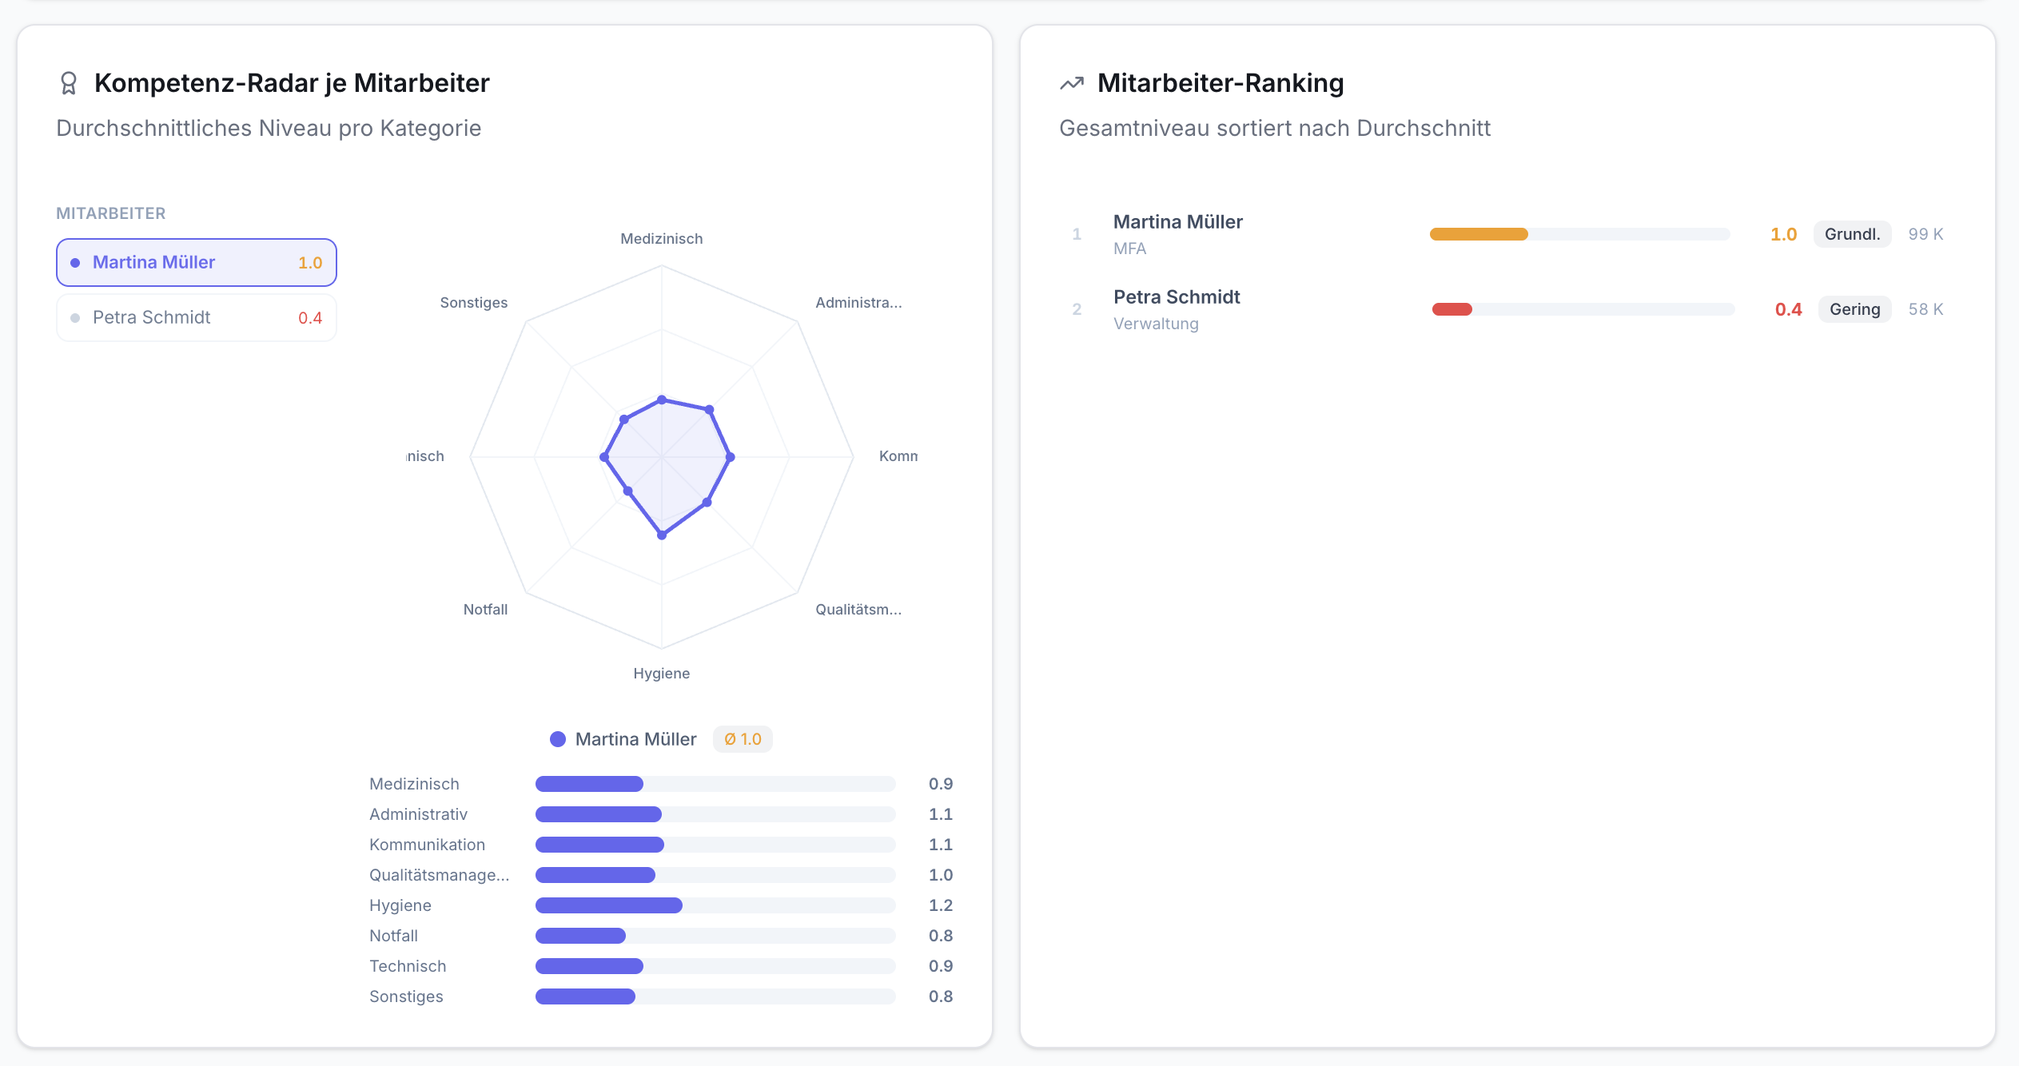2019x1066 pixels.
Task: Select Martina Müller in the employee list
Action: click(197, 262)
